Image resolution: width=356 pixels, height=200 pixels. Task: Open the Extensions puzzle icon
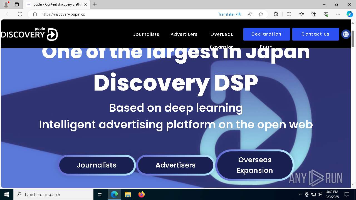click(276, 14)
